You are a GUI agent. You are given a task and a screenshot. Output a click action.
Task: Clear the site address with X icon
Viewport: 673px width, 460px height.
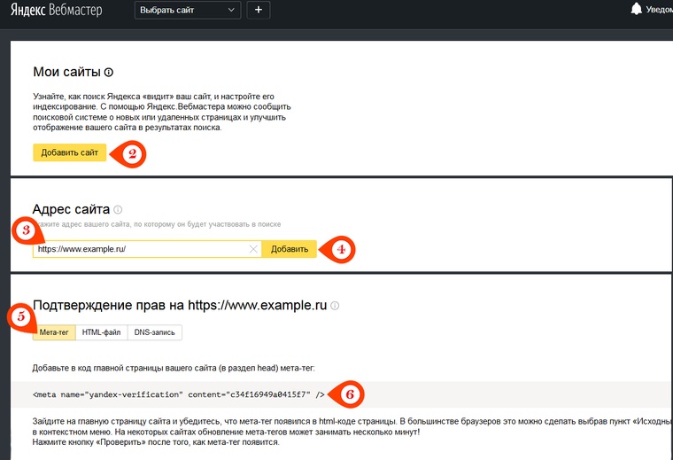click(x=253, y=250)
